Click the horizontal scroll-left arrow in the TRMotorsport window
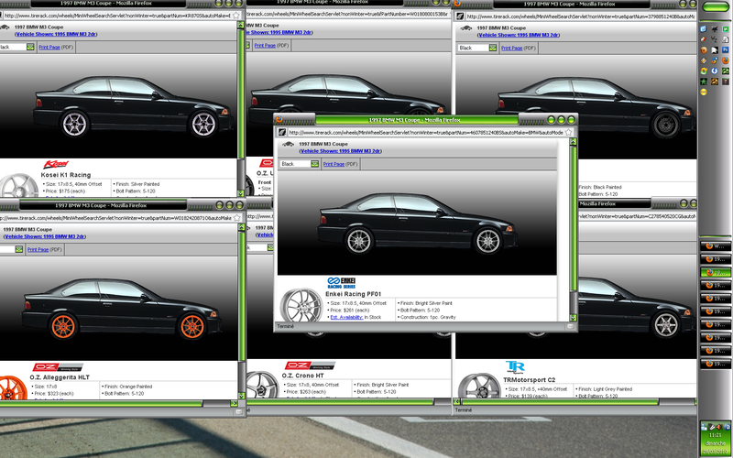The width and height of the screenshot is (733, 458). point(457,401)
